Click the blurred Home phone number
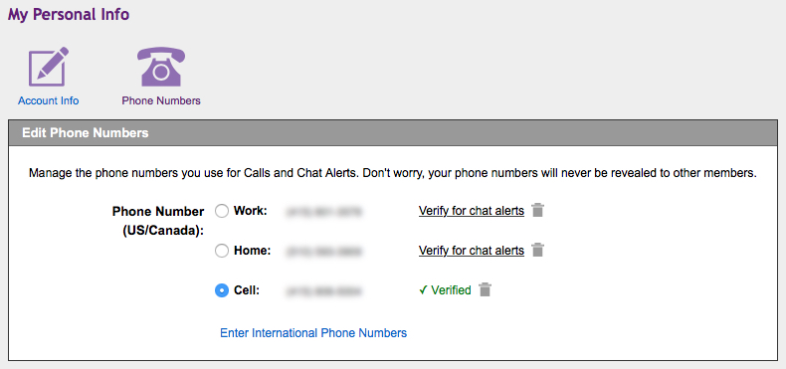This screenshot has width=786, height=369. [x=323, y=251]
